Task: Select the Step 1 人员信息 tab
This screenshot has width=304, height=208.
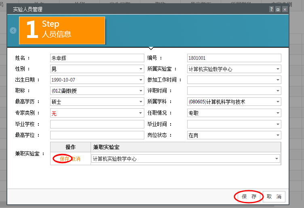Action: coord(62,30)
